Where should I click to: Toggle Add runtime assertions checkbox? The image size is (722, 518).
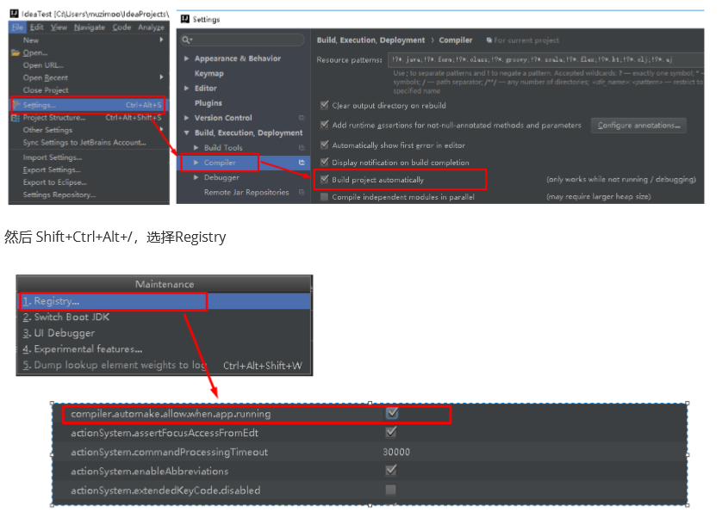pos(324,125)
